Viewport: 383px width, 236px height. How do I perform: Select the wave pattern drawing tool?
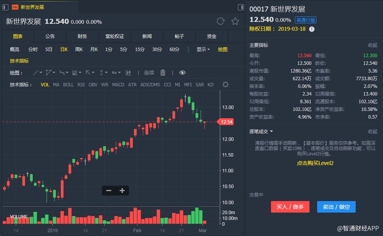tap(62, 73)
